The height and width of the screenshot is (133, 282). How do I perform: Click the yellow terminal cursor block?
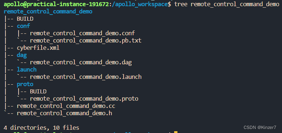[x=176, y=132]
